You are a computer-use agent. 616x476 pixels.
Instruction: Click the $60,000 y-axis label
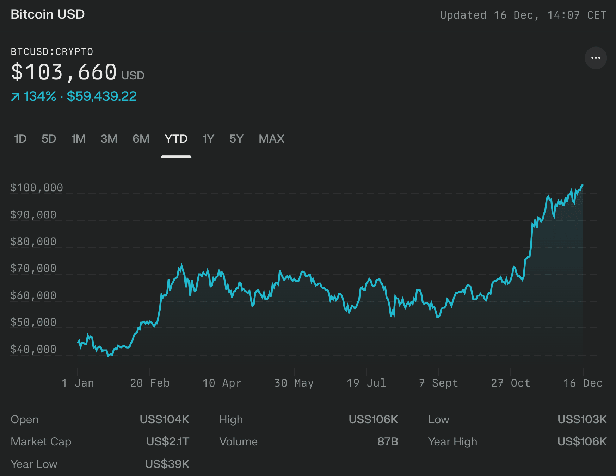click(x=33, y=295)
